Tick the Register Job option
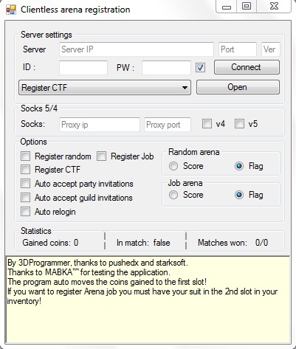 tap(101, 156)
